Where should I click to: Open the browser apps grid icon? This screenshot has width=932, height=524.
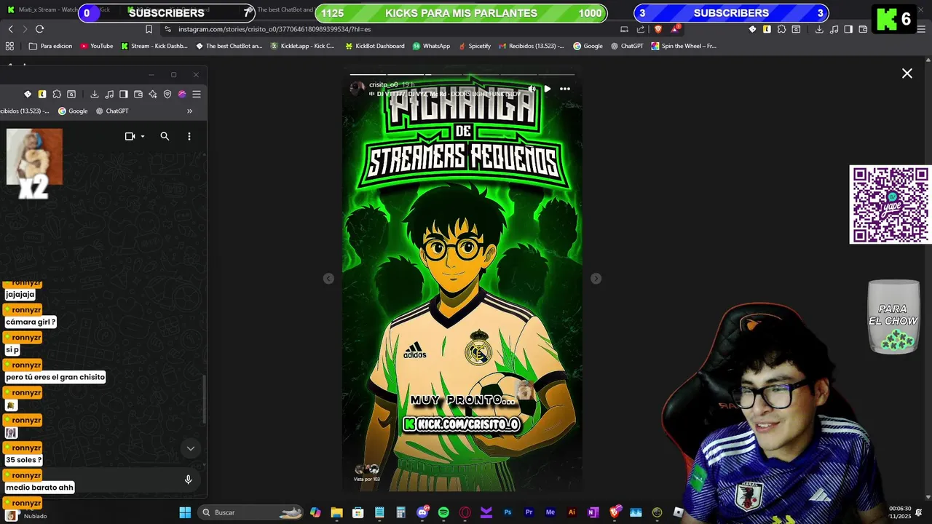tap(9, 46)
